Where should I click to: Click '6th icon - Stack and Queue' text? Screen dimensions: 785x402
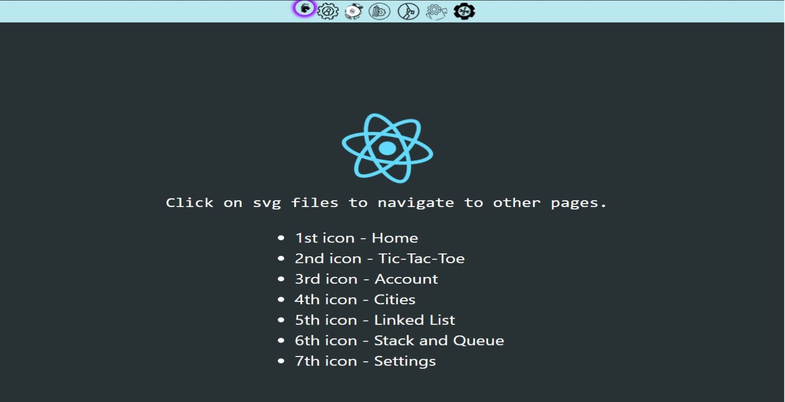[399, 341]
